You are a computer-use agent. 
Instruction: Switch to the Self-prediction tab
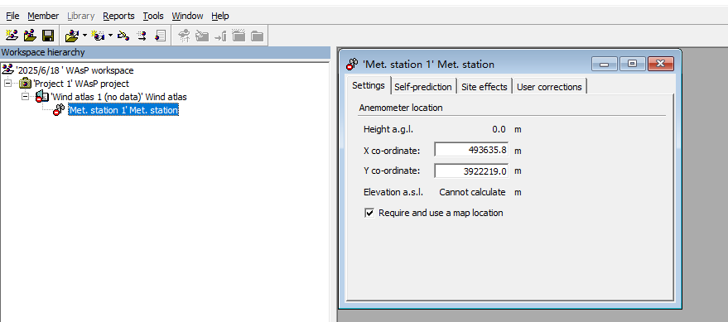pos(423,87)
